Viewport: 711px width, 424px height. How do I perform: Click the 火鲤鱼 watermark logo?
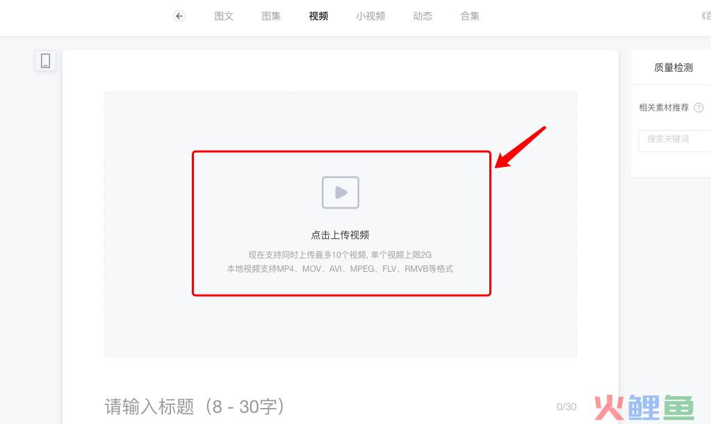coord(644,407)
